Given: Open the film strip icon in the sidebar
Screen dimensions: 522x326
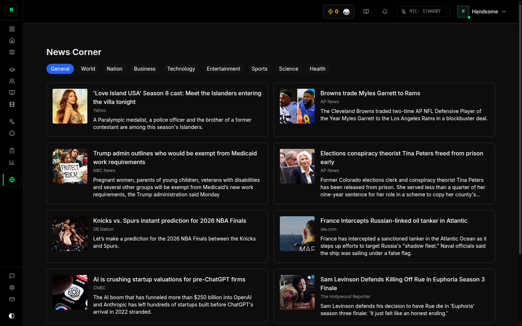Looking at the screenshot, I should 12,104.
